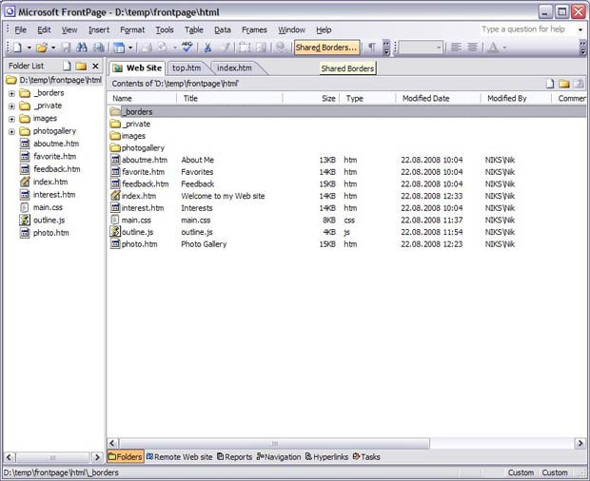Open the Insert menu
The height and width of the screenshot is (481, 590).
99,29
